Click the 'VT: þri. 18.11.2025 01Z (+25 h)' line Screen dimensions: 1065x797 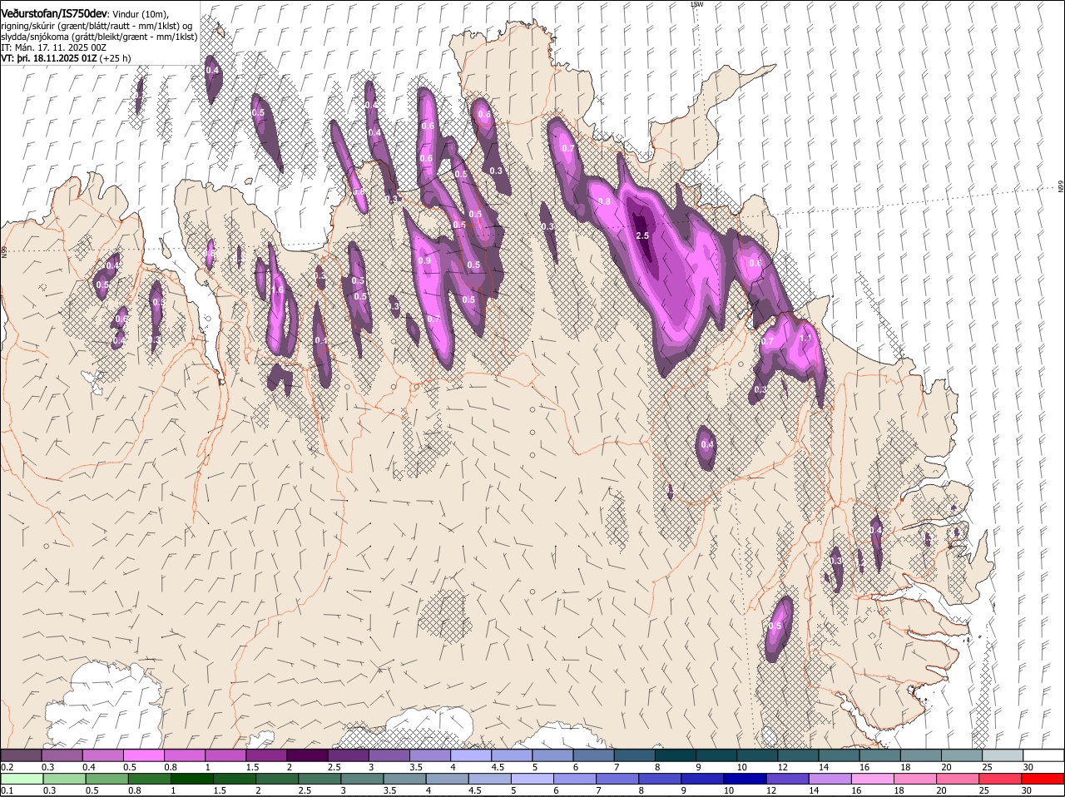tap(66, 58)
